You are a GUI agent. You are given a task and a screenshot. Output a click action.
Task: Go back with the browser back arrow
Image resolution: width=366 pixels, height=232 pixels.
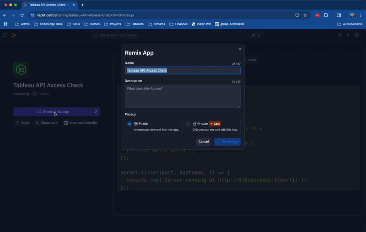(x=5, y=15)
